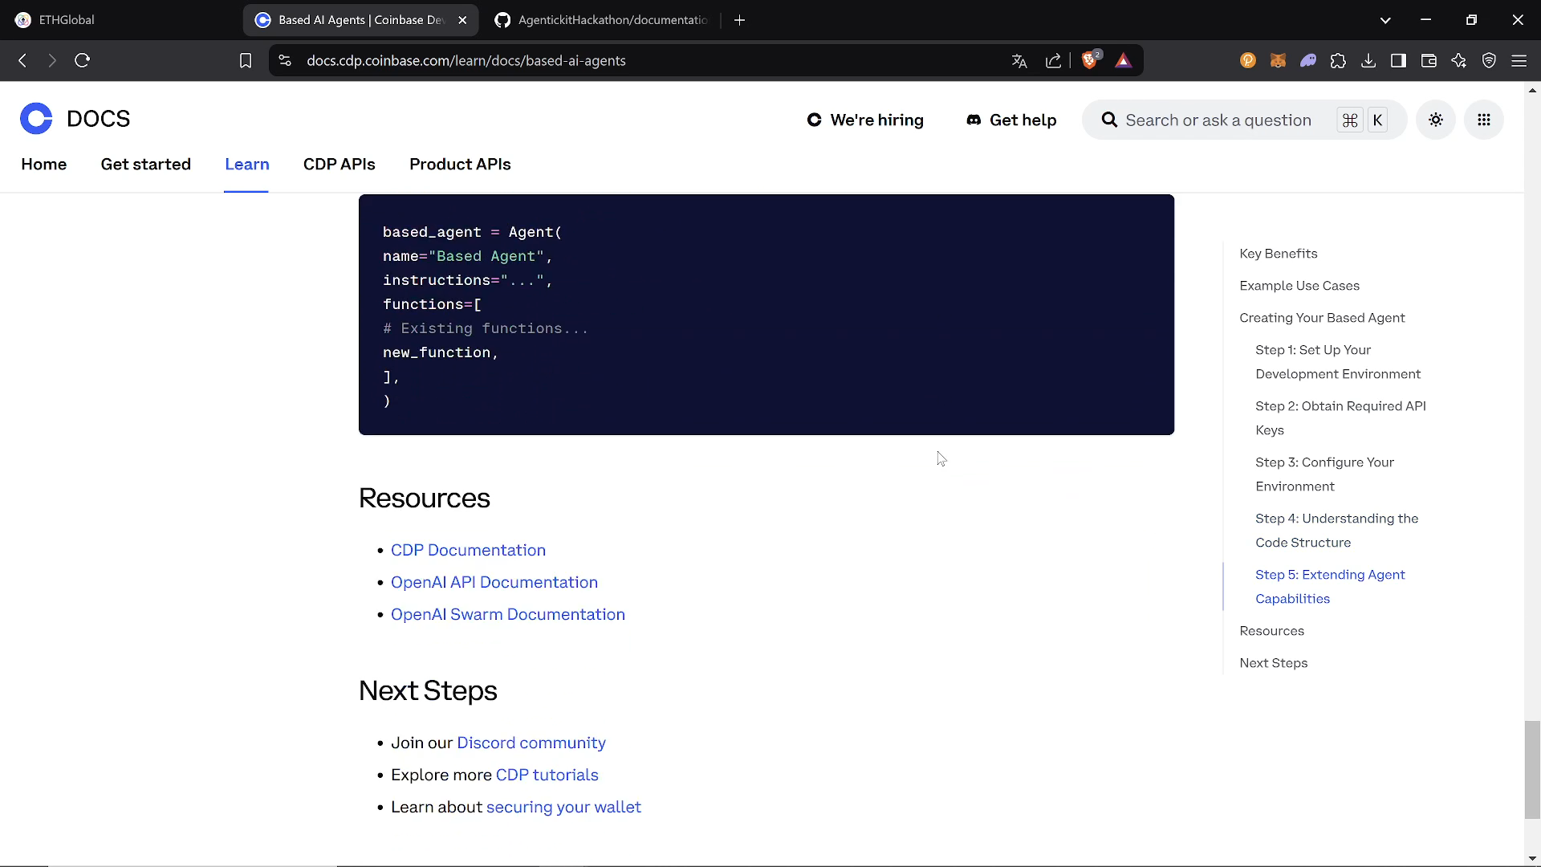Open the OpenAI API Documentation link

pyautogui.click(x=494, y=582)
